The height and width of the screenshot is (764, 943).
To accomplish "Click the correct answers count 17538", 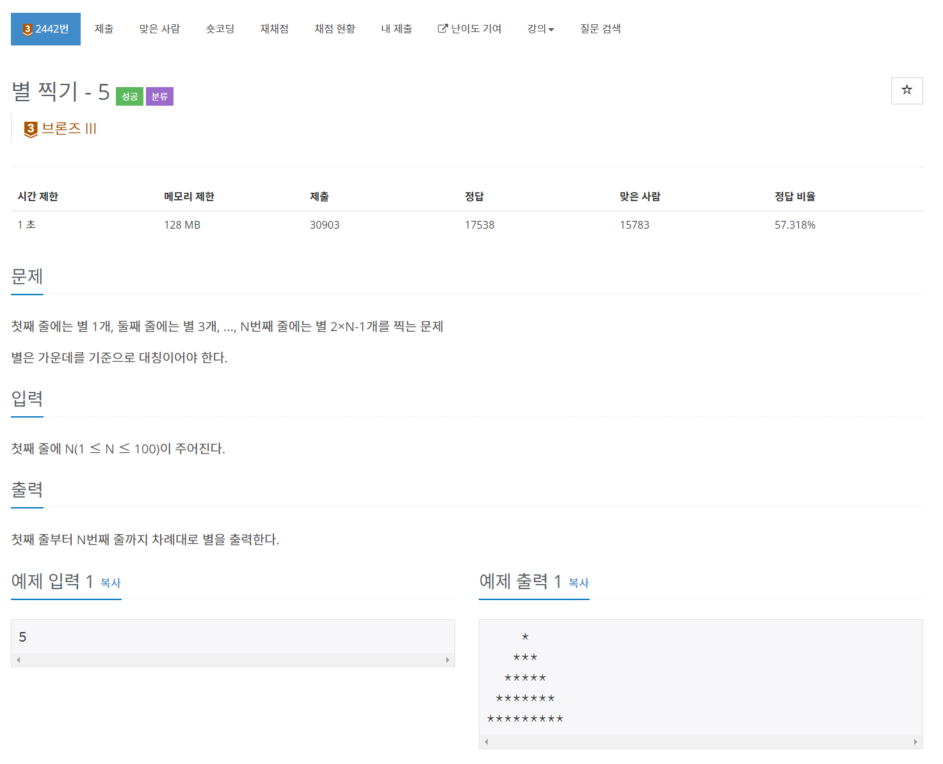I will (x=480, y=225).
